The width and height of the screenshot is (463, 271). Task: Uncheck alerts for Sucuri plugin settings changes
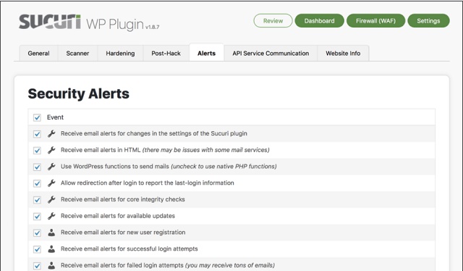click(x=37, y=134)
